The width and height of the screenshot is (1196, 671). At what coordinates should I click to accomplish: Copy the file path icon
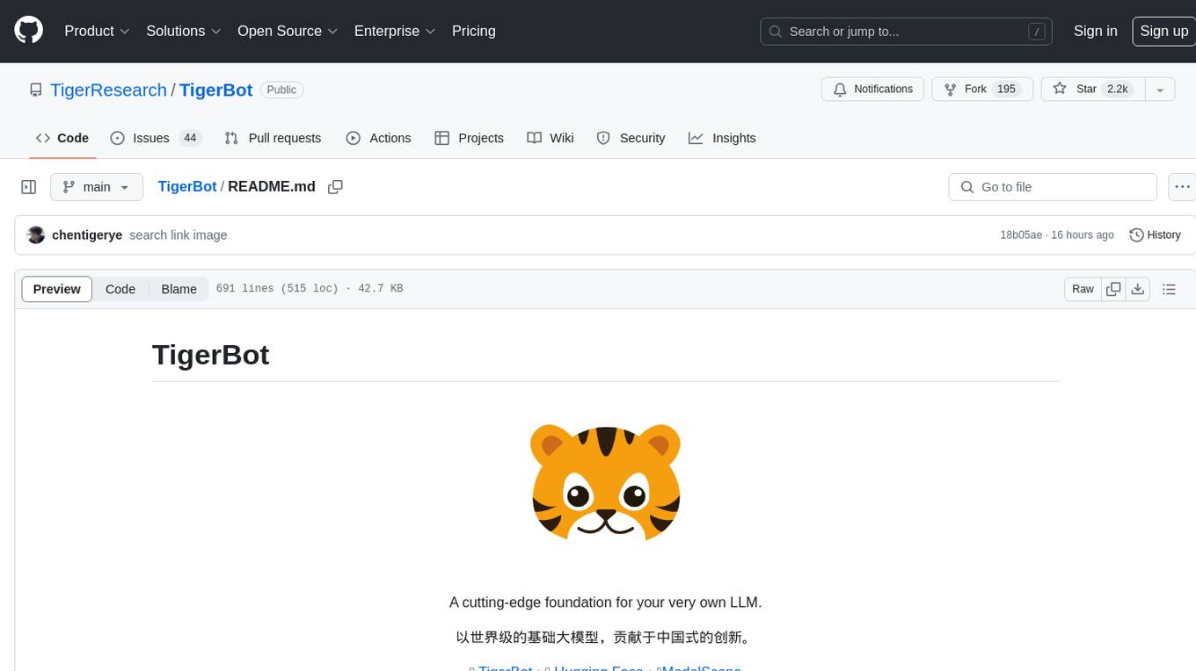tap(335, 186)
